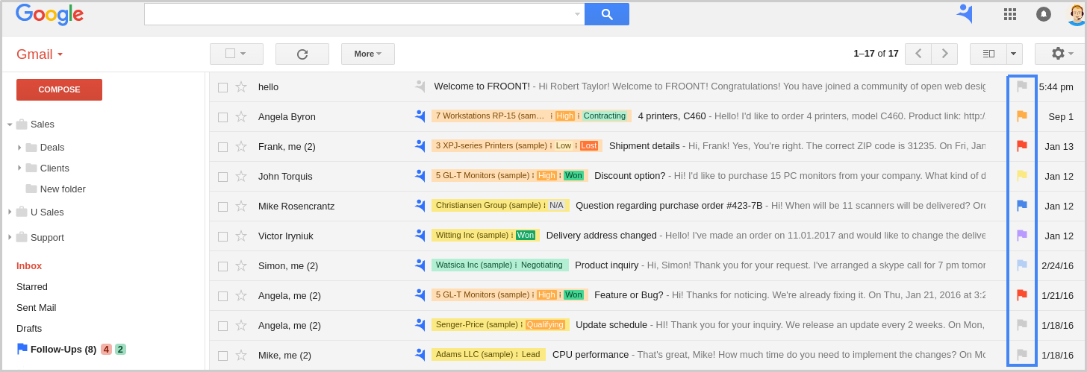This screenshot has height=372, width=1087.
Task: Click the CRM icon in top bar
Action: (x=965, y=13)
